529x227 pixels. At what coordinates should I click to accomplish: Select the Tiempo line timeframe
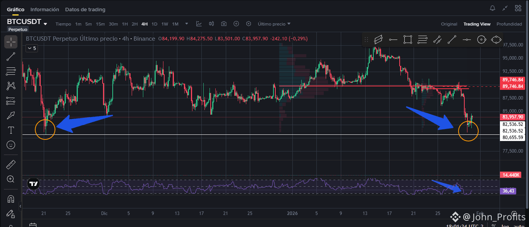[63, 24]
